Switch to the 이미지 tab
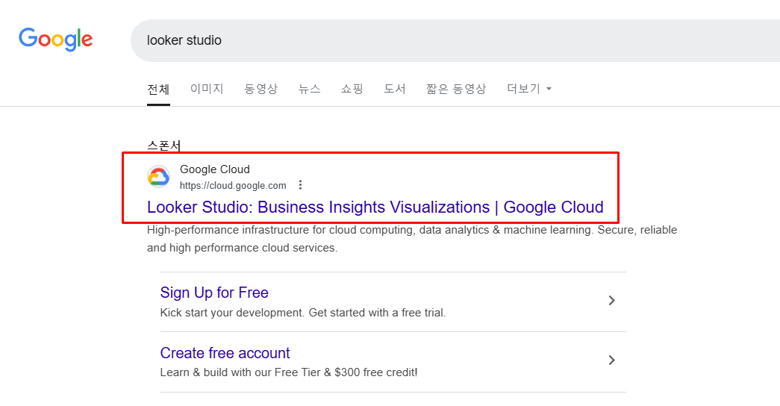This screenshot has height=406, width=780. [207, 89]
